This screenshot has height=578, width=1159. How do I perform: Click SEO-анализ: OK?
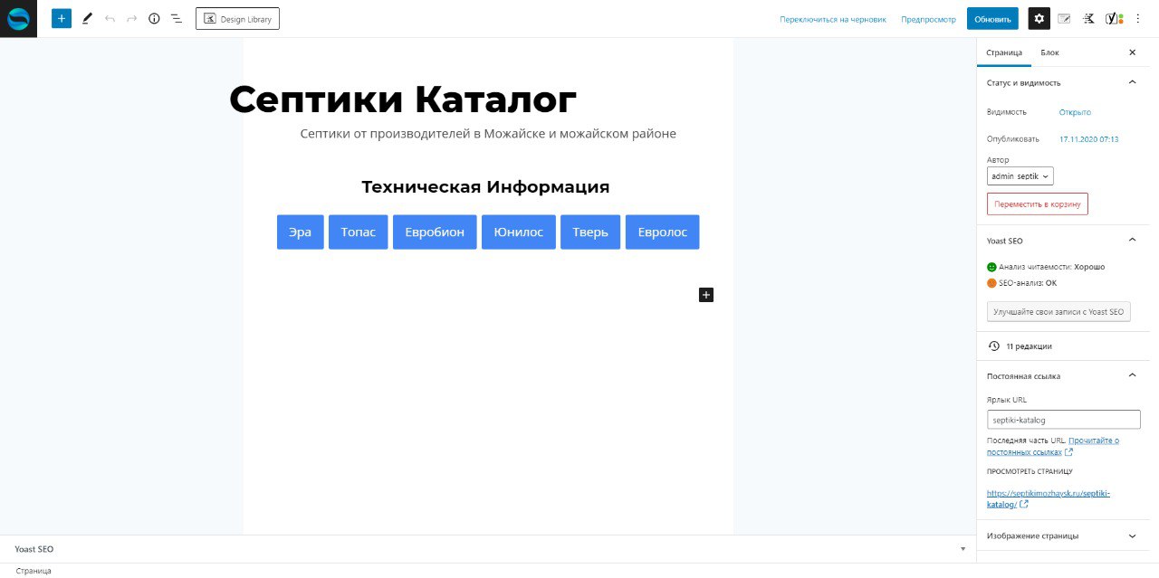[x=1021, y=283]
